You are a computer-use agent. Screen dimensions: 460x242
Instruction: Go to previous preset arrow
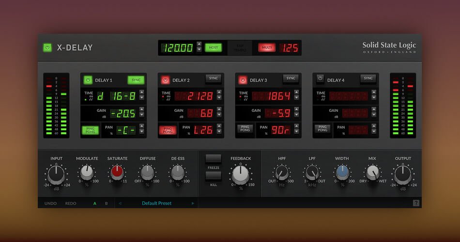(120, 203)
